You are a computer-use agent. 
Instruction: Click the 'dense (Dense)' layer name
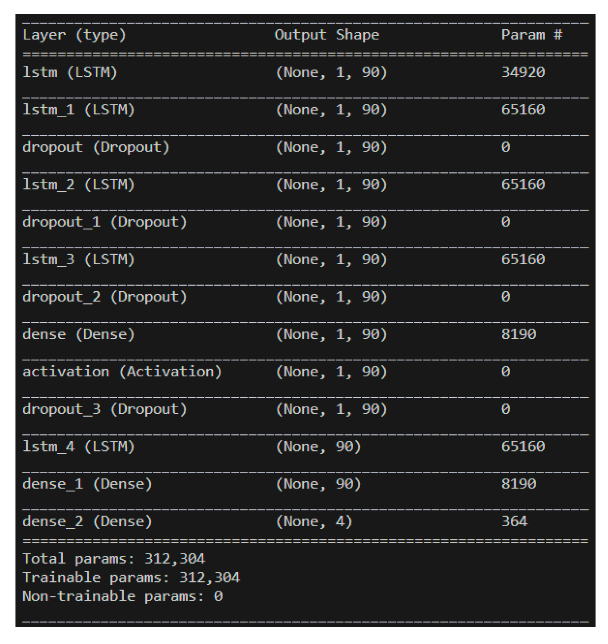78,334
